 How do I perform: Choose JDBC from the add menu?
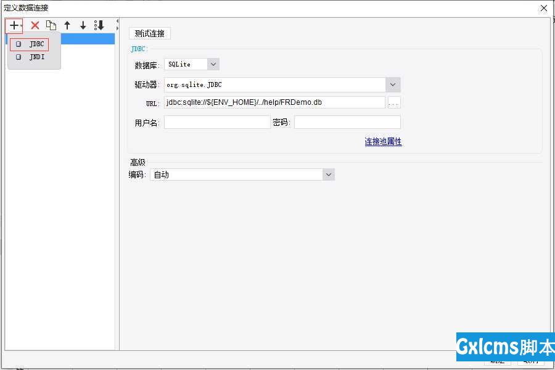point(29,44)
